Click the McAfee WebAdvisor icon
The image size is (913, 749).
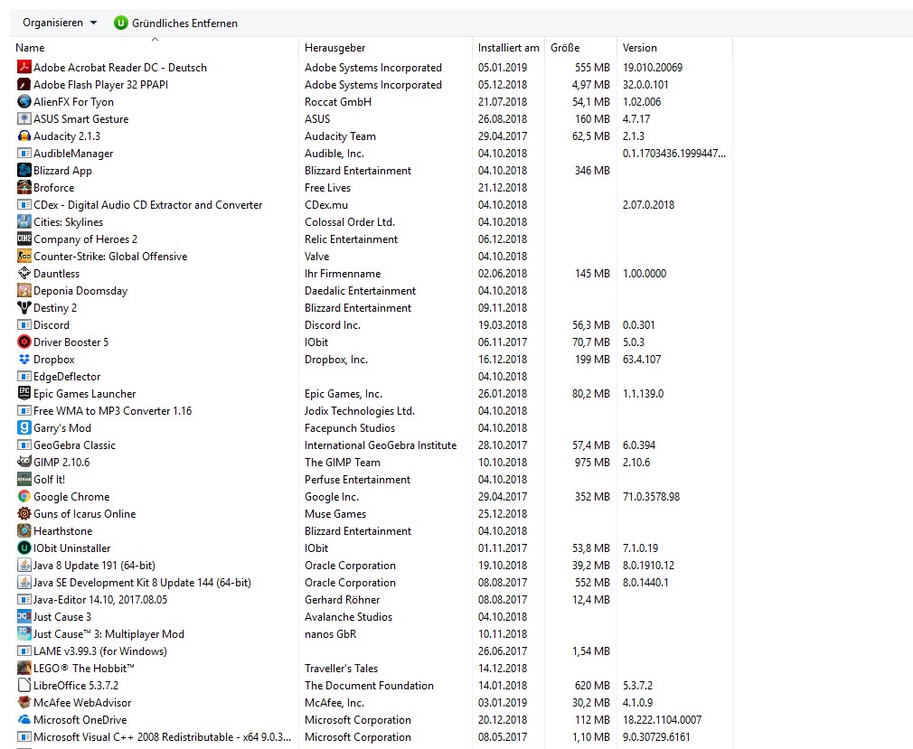(x=24, y=702)
